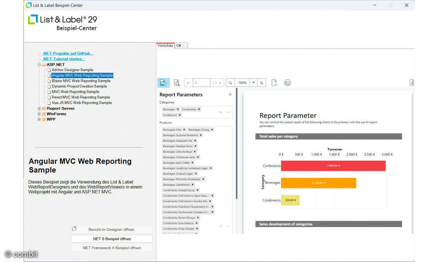Click the search in preview icon
Image resolution: width=438 pixels, height=262 pixels.
(177, 83)
